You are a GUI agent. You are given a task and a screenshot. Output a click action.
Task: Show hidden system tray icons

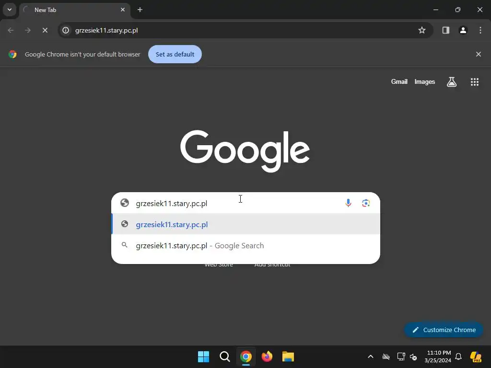(x=371, y=356)
